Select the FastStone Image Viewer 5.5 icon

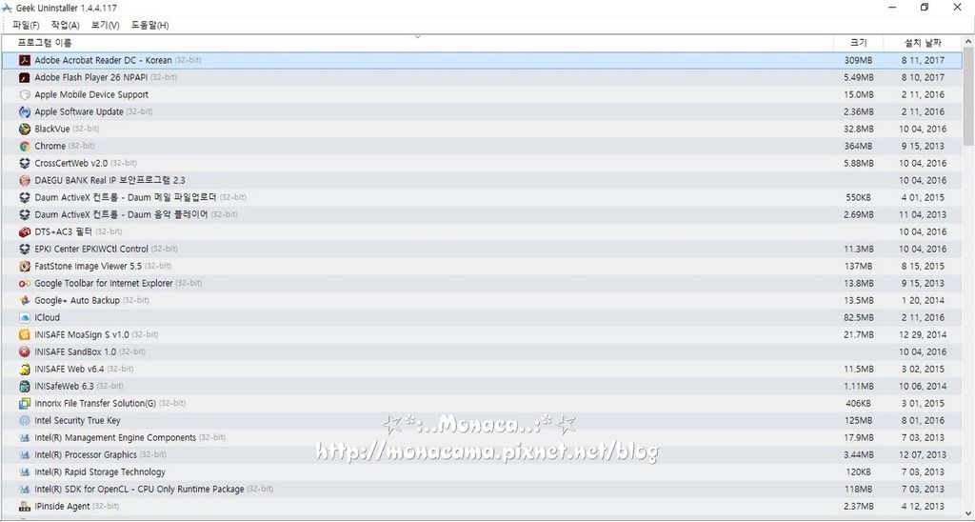[24, 267]
